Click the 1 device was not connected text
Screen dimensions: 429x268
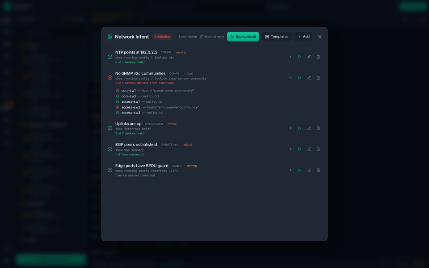135,175
